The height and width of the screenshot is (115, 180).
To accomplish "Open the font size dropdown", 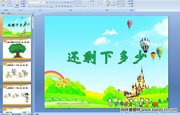I will (x=43, y=2).
